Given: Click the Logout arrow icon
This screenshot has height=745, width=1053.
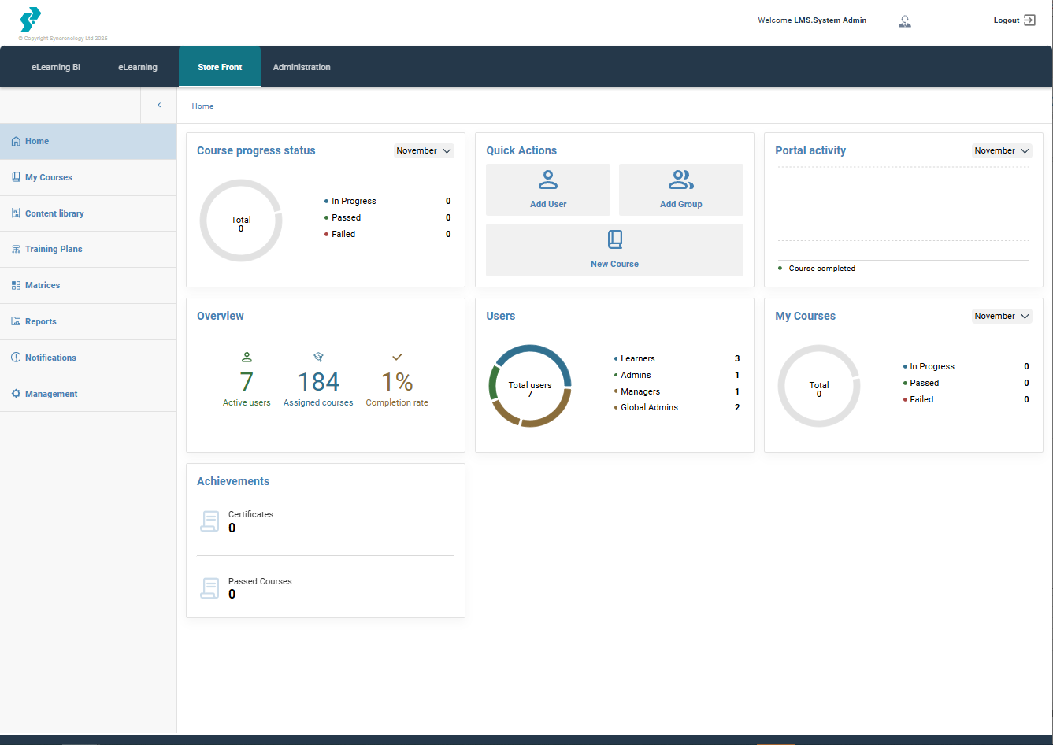Looking at the screenshot, I should click(1029, 20).
